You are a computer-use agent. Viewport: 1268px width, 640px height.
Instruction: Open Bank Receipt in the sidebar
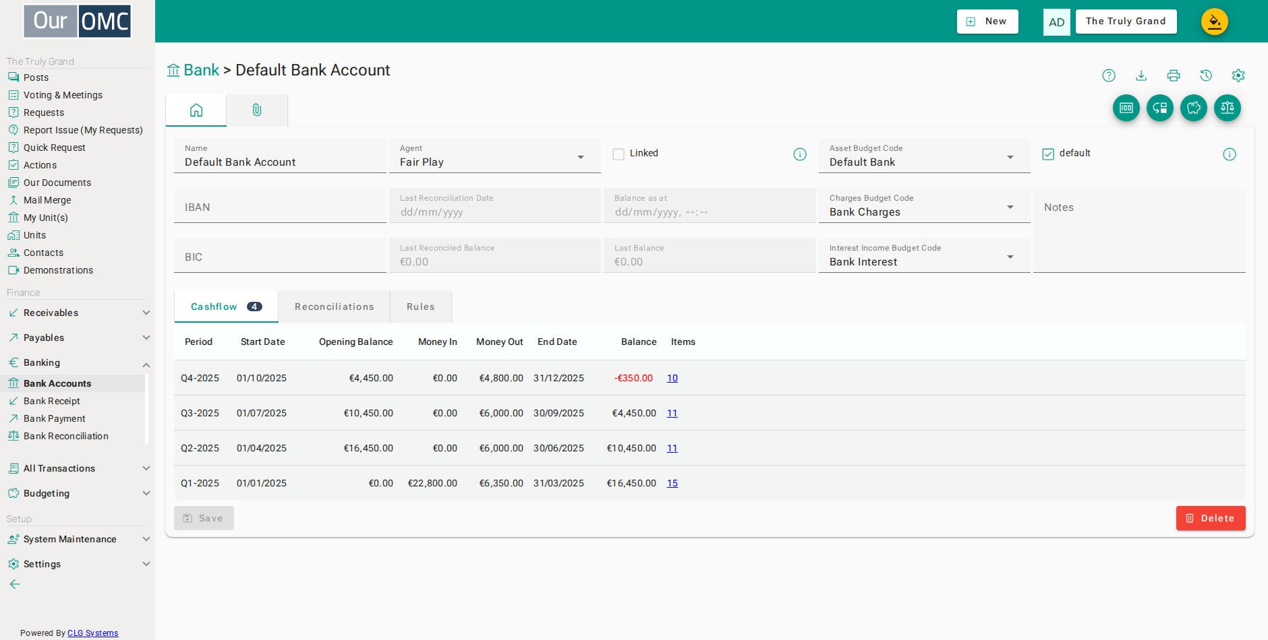pyautogui.click(x=51, y=401)
